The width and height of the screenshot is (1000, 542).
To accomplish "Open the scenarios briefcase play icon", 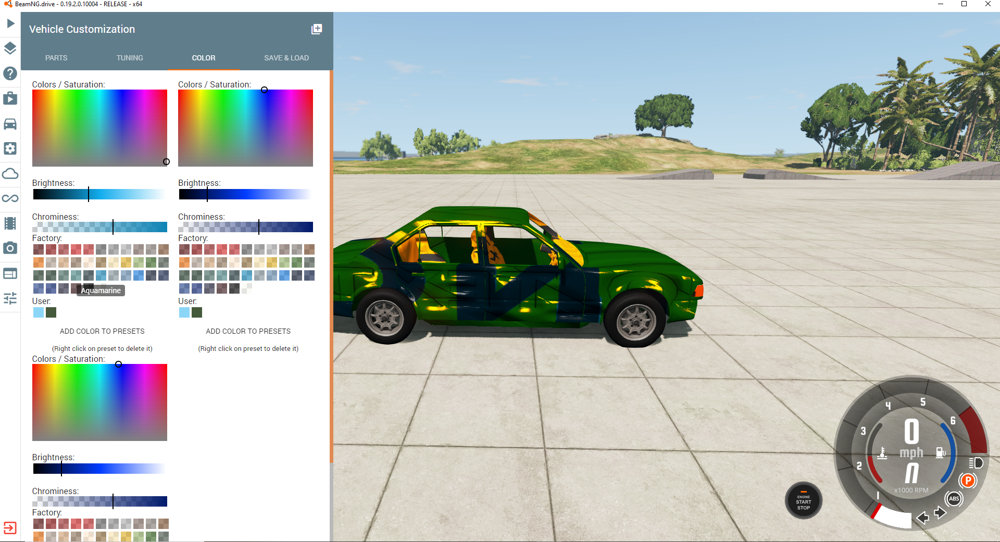I will [10, 98].
